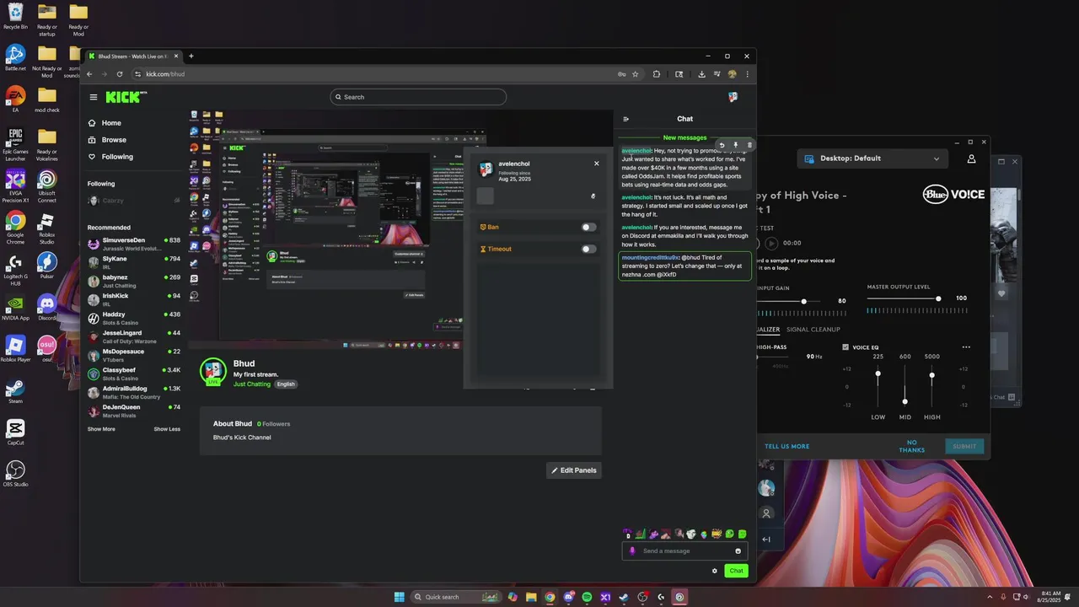The image size is (1079, 607).
Task: Click the English language tag
Action: [x=286, y=384]
